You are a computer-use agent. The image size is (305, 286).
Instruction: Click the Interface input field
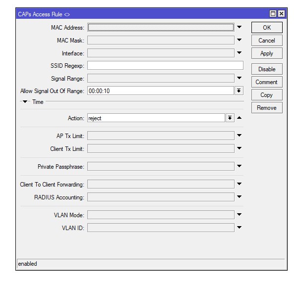point(161,53)
